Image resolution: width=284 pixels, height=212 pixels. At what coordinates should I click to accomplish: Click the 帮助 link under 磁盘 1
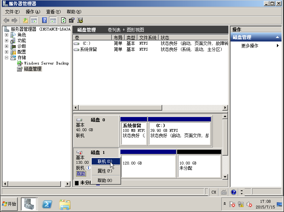tap(81, 174)
